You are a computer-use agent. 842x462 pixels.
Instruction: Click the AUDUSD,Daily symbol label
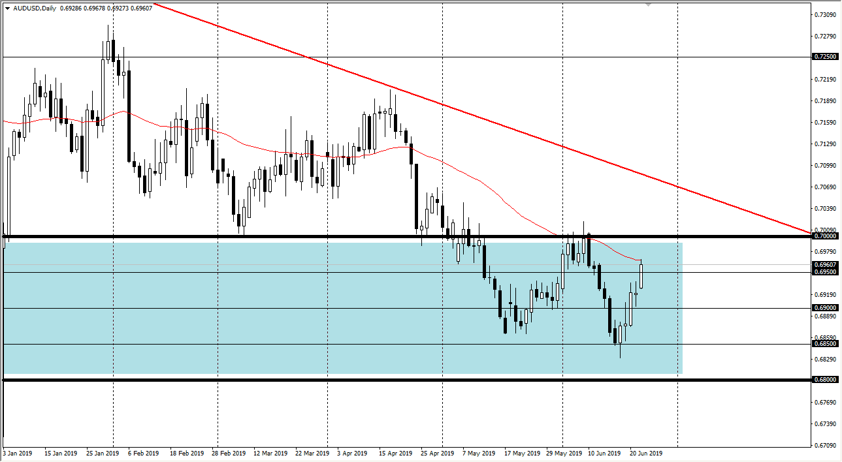pyautogui.click(x=35, y=8)
